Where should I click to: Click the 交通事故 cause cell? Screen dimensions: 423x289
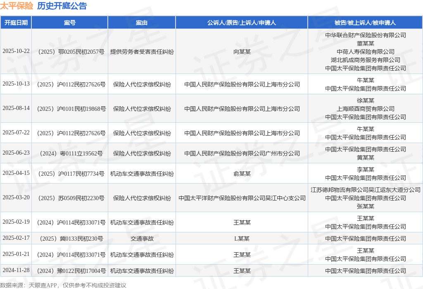pyautogui.click(x=142, y=239)
